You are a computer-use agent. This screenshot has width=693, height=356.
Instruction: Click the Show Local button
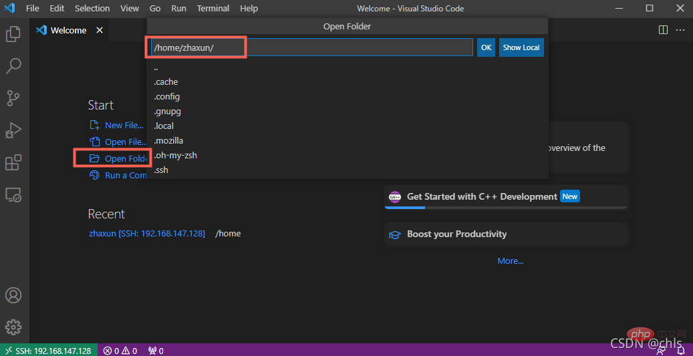pyautogui.click(x=521, y=47)
